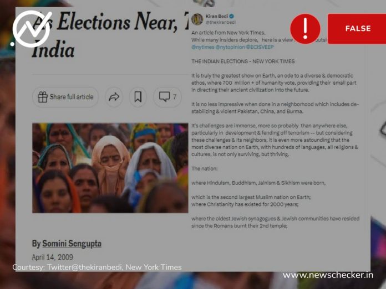Screen dimensions: 386x289
Task: Click the Newschecker checkmark logo
Action: [x=32, y=29]
